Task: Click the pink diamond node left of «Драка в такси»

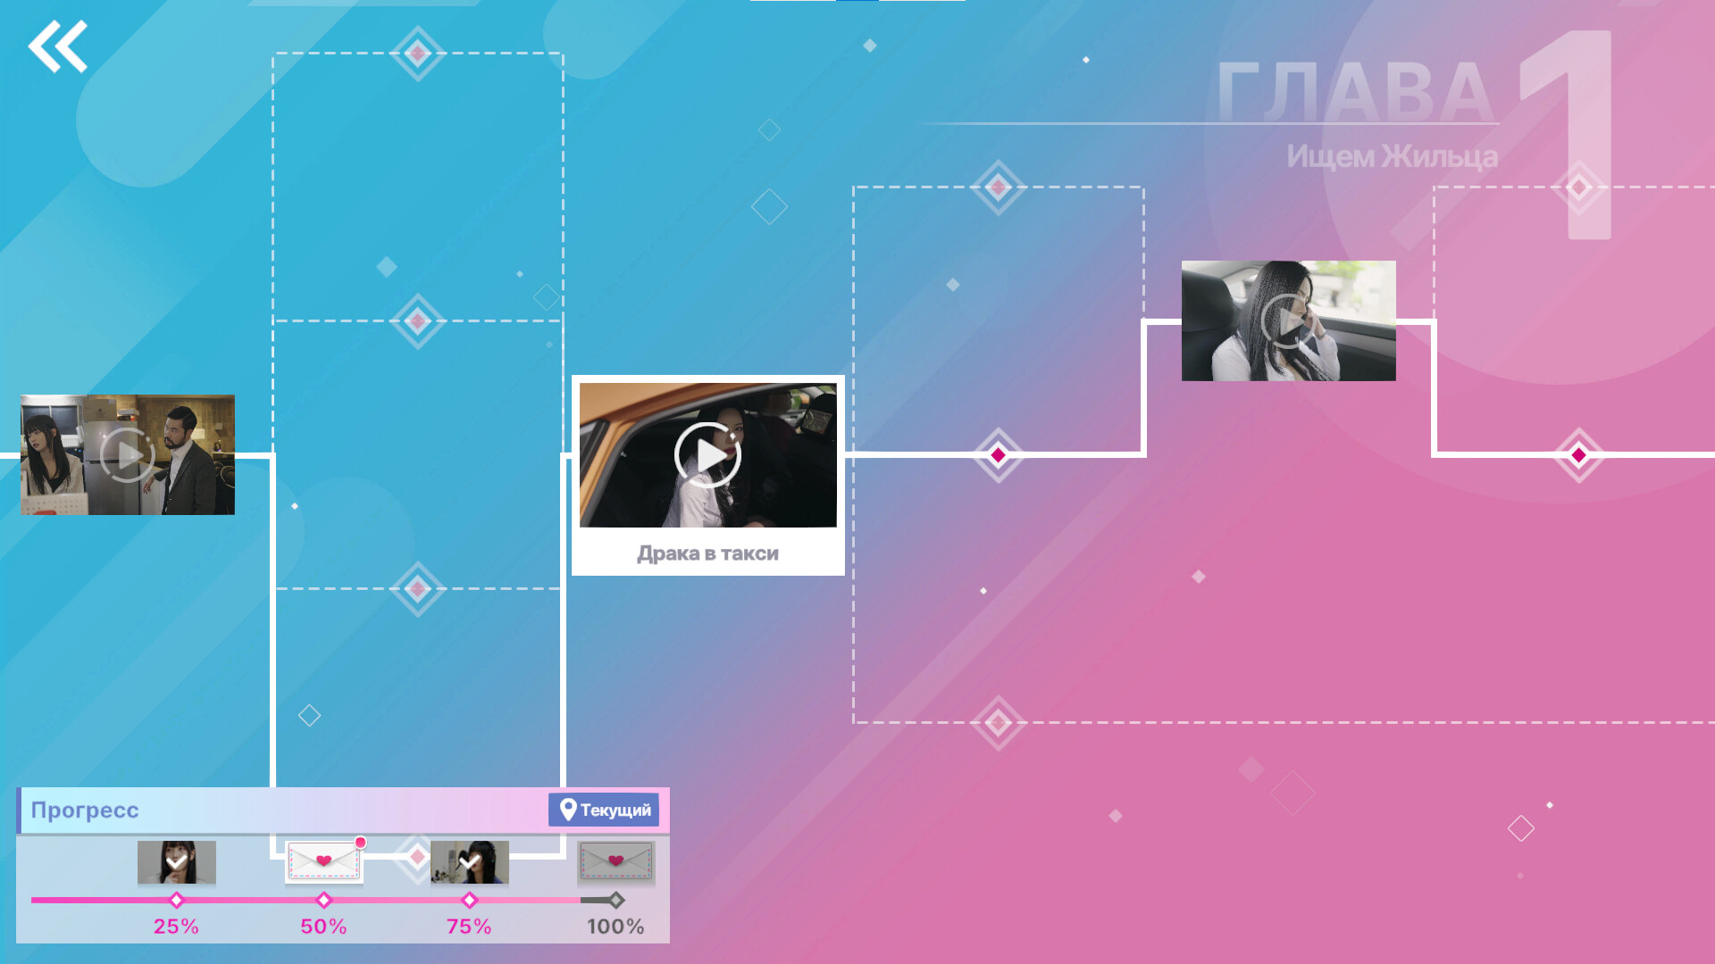Action: 998,453
